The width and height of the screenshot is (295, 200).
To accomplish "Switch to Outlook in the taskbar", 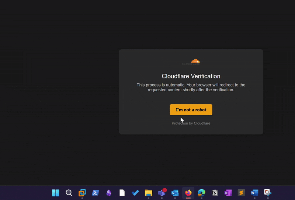I will [175, 193].
